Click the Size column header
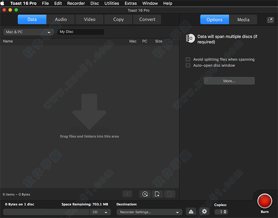Screen dimensions: 278x218 tap(158, 41)
